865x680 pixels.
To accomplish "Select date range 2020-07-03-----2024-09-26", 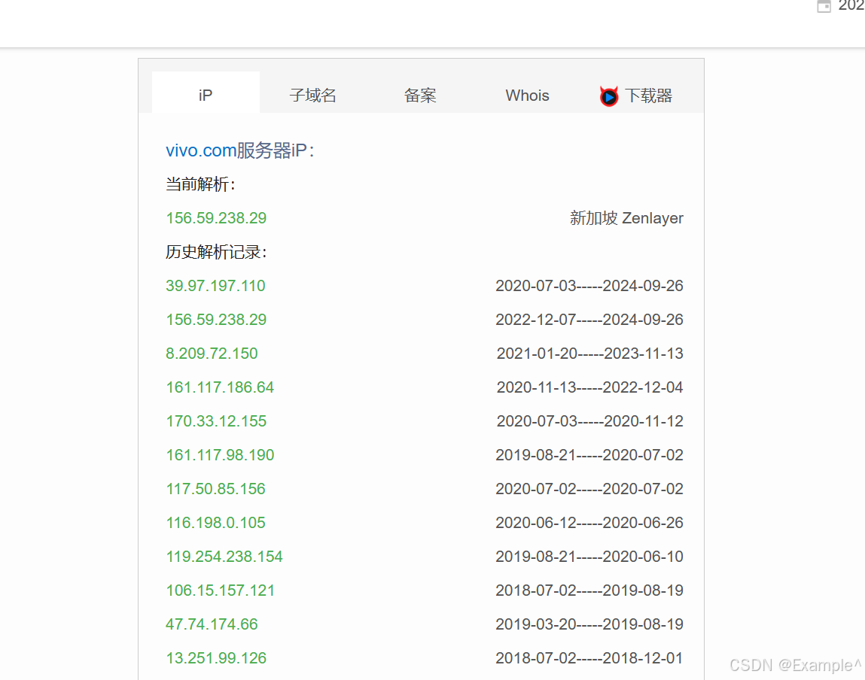I will click(x=589, y=286).
